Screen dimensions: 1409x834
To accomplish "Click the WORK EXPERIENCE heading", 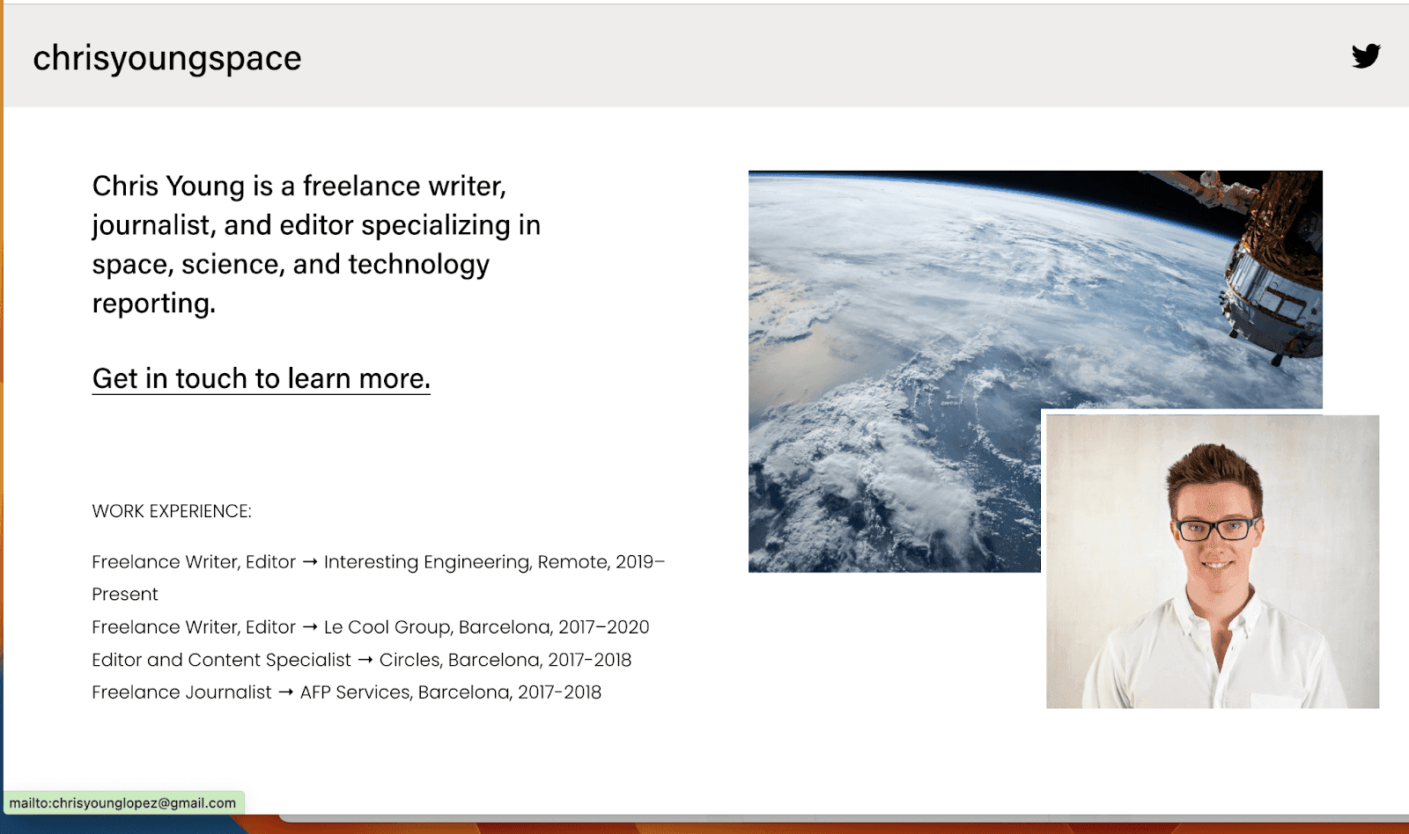I will (171, 510).
